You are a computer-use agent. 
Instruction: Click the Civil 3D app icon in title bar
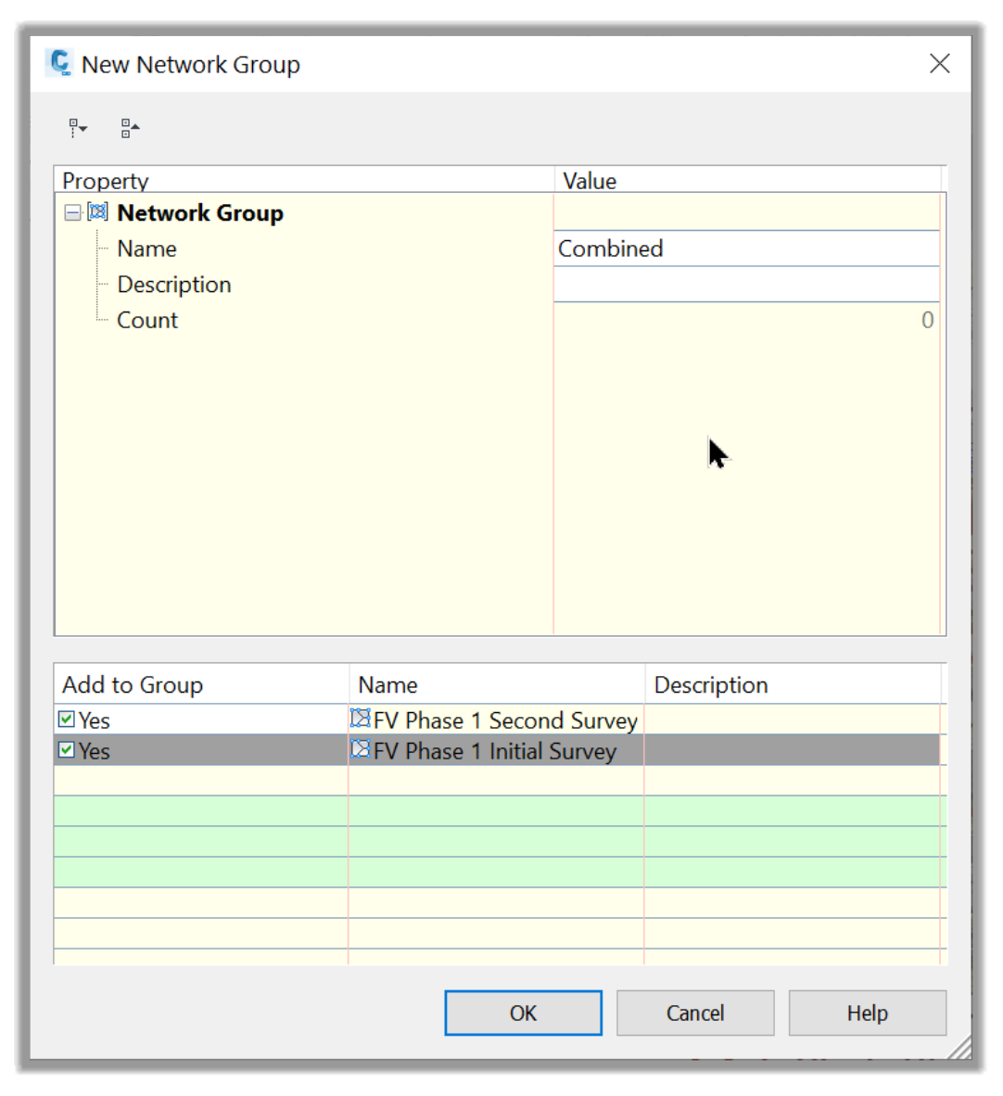point(60,63)
